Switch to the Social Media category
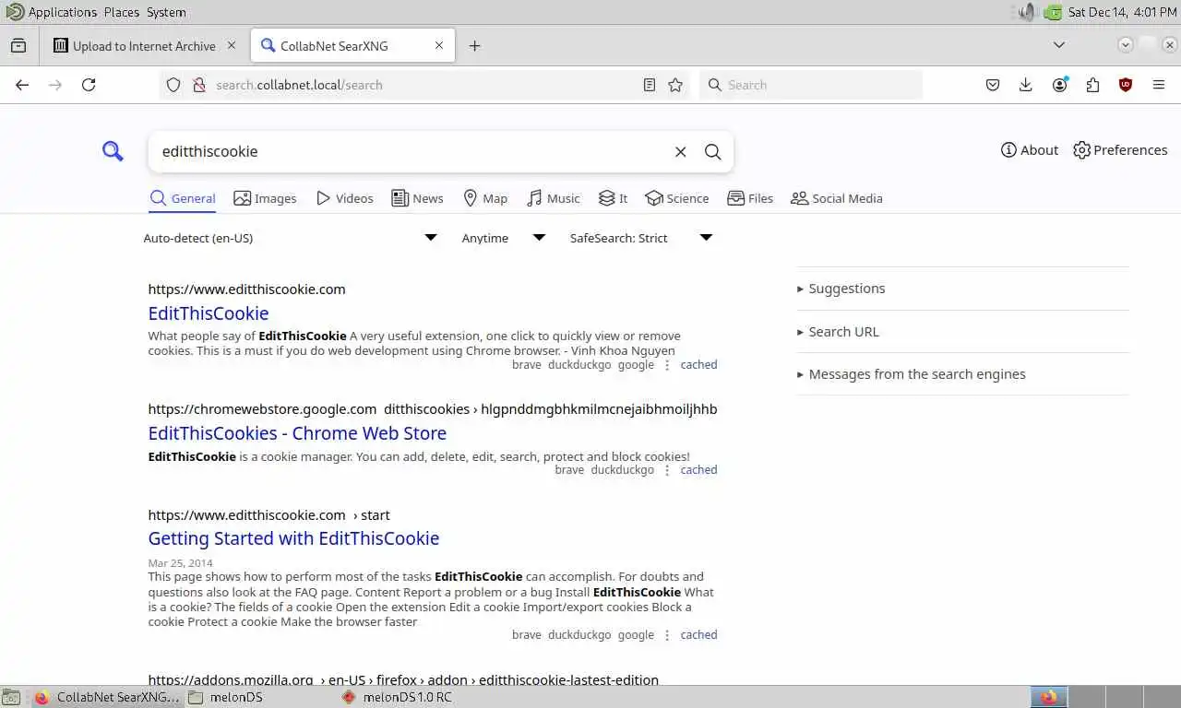 coord(837,198)
